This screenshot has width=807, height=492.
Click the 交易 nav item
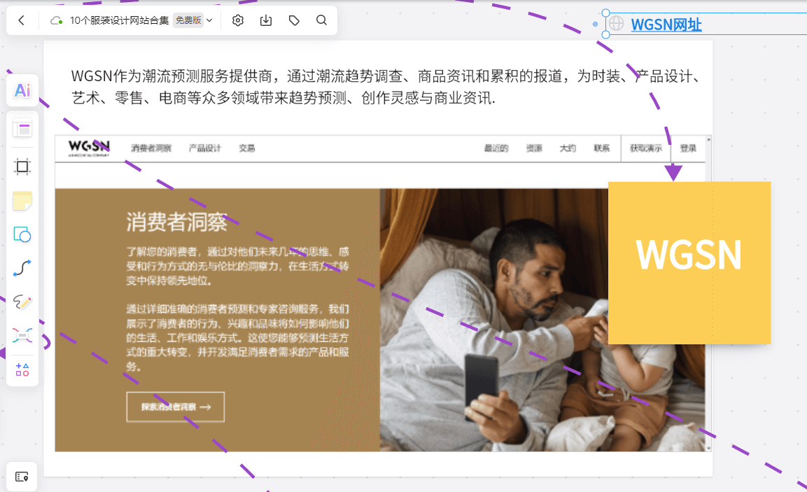coord(247,148)
